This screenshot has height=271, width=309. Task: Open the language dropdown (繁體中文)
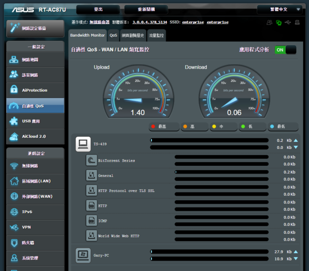tap(280, 9)
